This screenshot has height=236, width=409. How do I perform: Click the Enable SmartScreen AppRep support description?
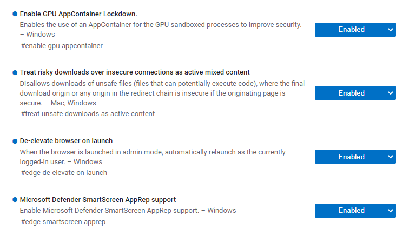128,211
